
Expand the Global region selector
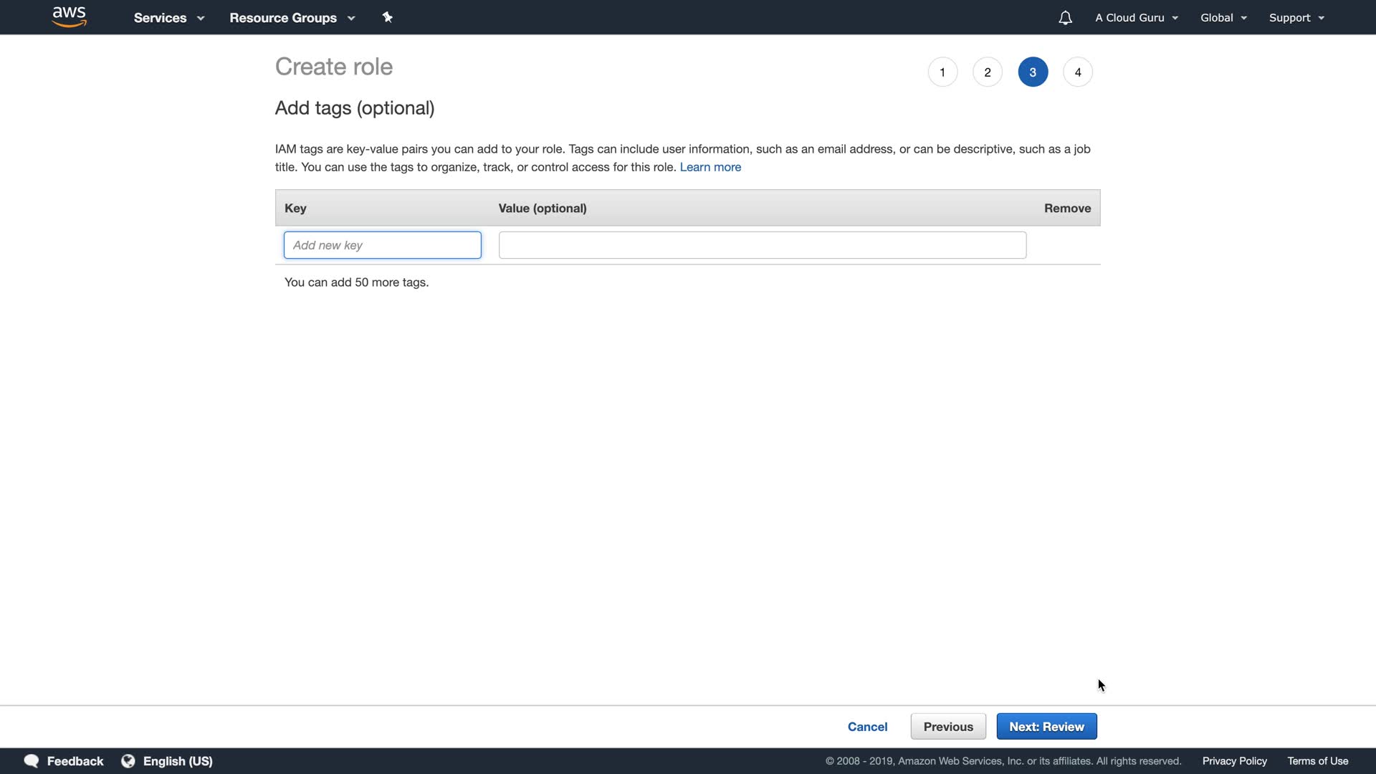coord(1223,18)
